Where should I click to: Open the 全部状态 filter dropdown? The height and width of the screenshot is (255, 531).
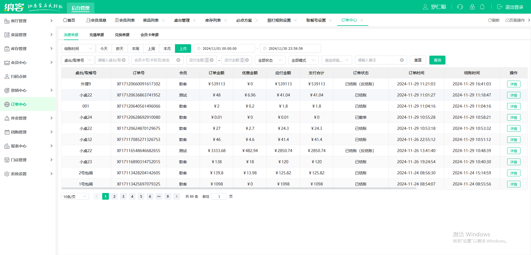270,60
